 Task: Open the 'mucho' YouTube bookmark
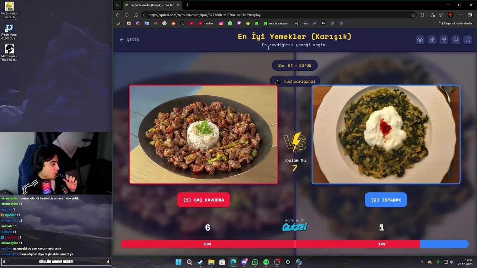pos(206,23)
